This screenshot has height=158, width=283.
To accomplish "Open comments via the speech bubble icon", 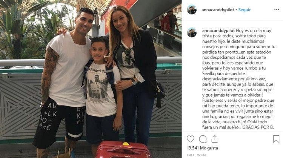I will (203, 139).
